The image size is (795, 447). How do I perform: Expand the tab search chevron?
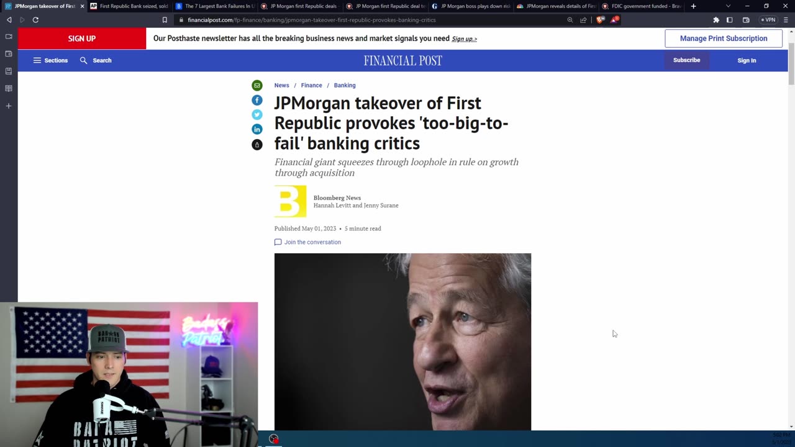(x=729, y=6)
